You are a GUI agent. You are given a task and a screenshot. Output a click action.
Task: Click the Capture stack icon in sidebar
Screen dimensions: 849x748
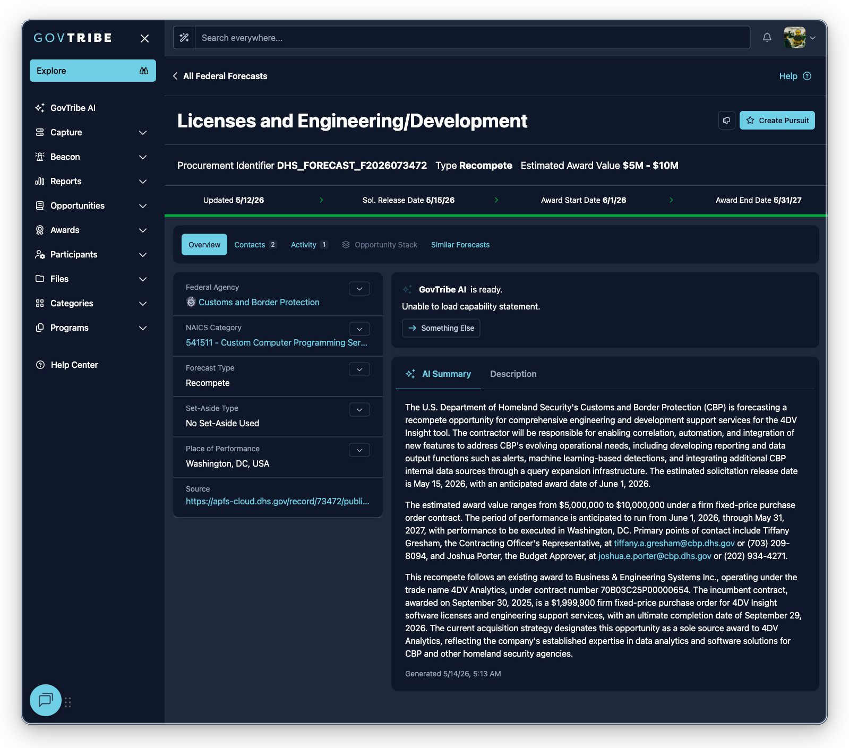click(40, 132)
